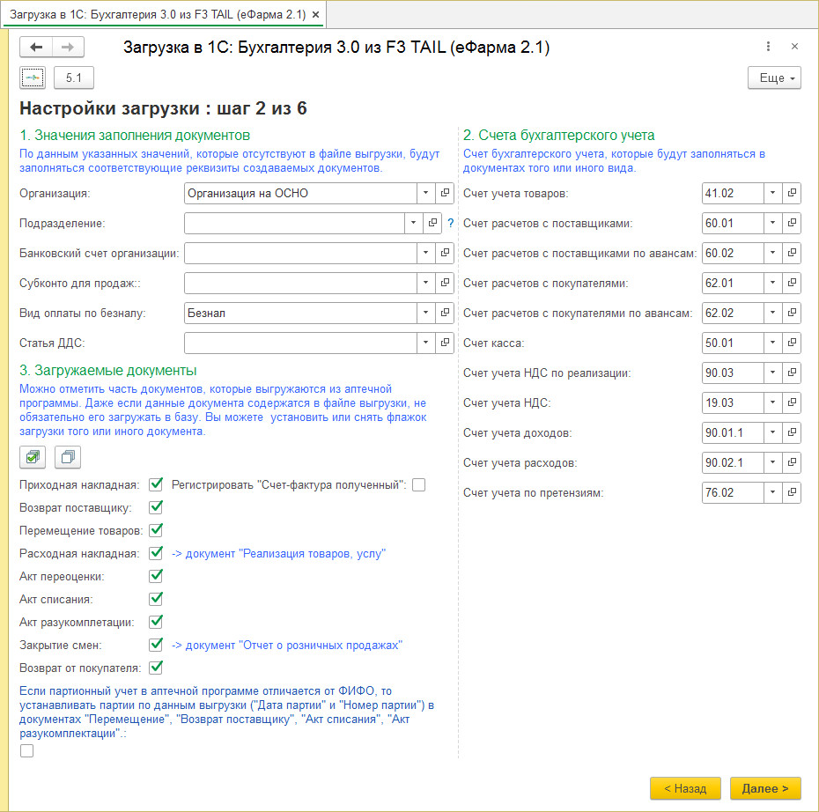The width and height of the screenshot is (819, 812).
Task: Click the Далее > button
Action: click(765, 788)
